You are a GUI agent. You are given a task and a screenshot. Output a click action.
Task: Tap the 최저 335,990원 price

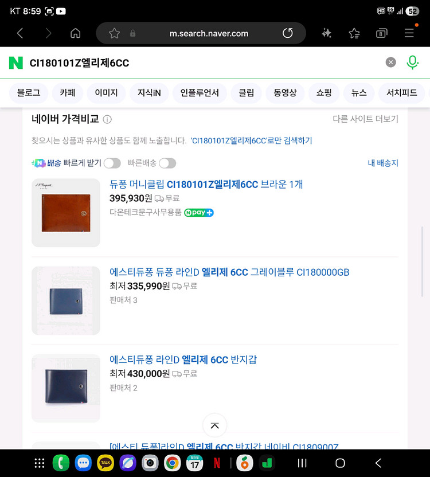pyautogui.click(x=140, y=286)
